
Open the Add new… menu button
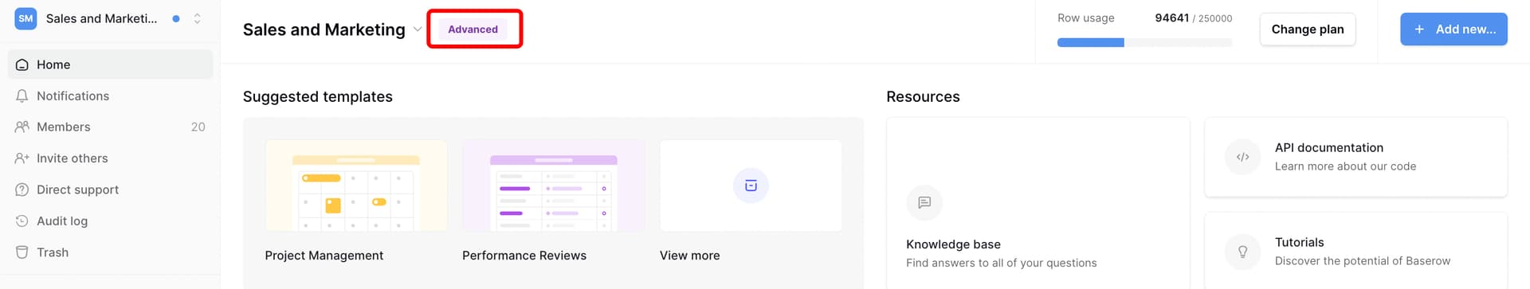(x=1453, y=29)
